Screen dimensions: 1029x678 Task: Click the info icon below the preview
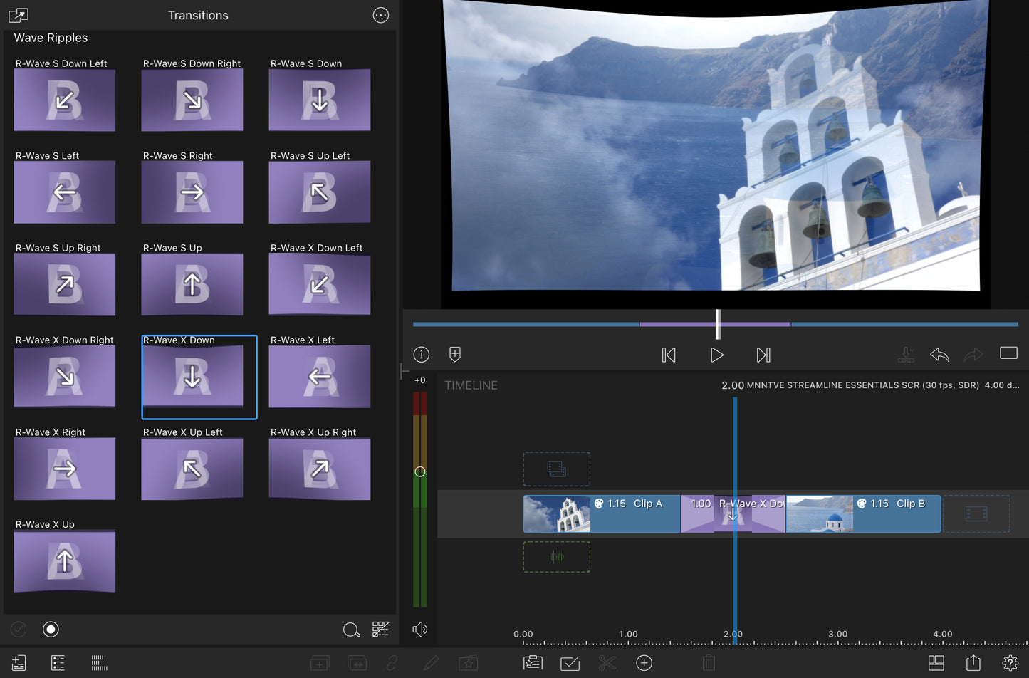pos(422,354)
